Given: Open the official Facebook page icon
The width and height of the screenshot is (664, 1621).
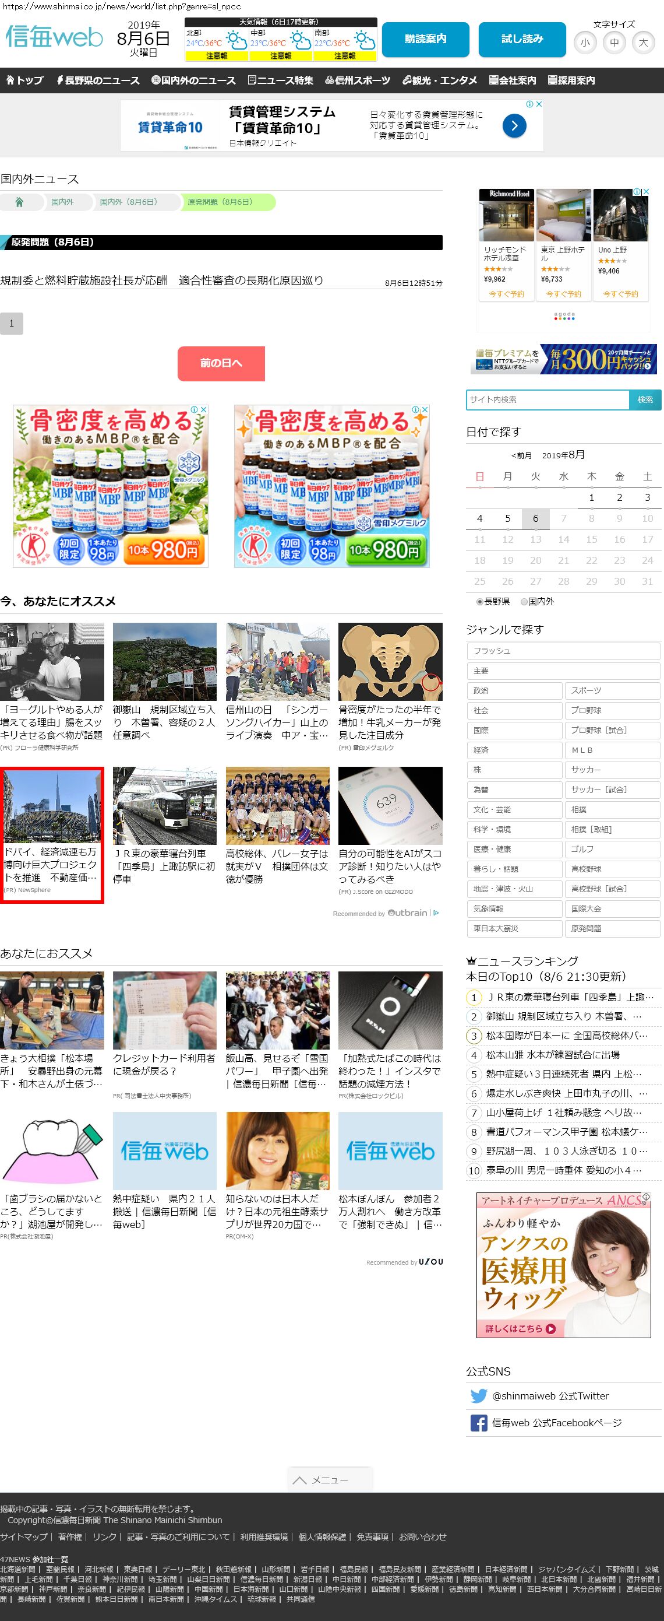Looking at the screenshot, I should point(479,1423).
